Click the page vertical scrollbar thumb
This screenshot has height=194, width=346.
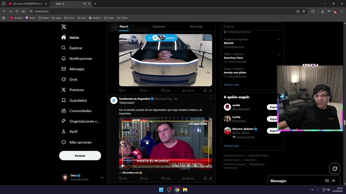pyautogui.click(x=345, y=122)
